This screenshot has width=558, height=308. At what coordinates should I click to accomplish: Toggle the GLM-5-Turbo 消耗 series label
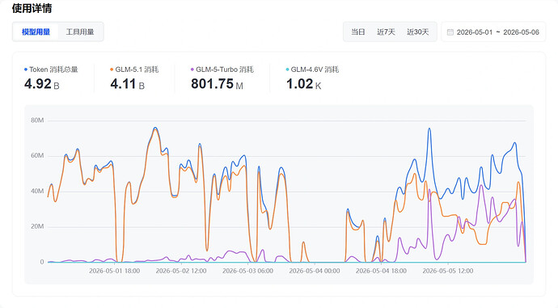225,70
